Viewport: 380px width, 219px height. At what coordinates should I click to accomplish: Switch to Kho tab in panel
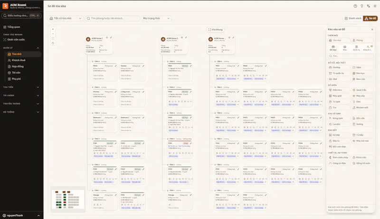coord(345,48)
